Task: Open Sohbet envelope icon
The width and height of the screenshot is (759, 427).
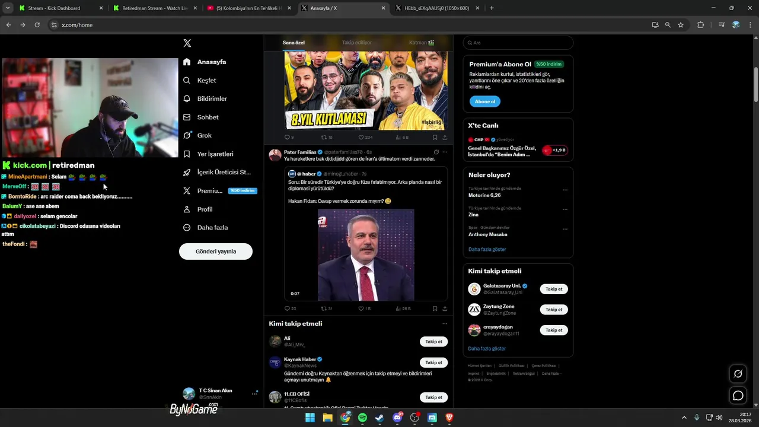Action: pyautogui.click(x=187, y=117)
